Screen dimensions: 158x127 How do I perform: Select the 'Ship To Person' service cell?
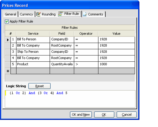click(x=33, y=52)
